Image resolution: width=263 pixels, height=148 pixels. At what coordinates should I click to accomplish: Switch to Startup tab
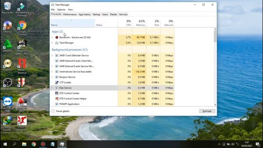97,14
